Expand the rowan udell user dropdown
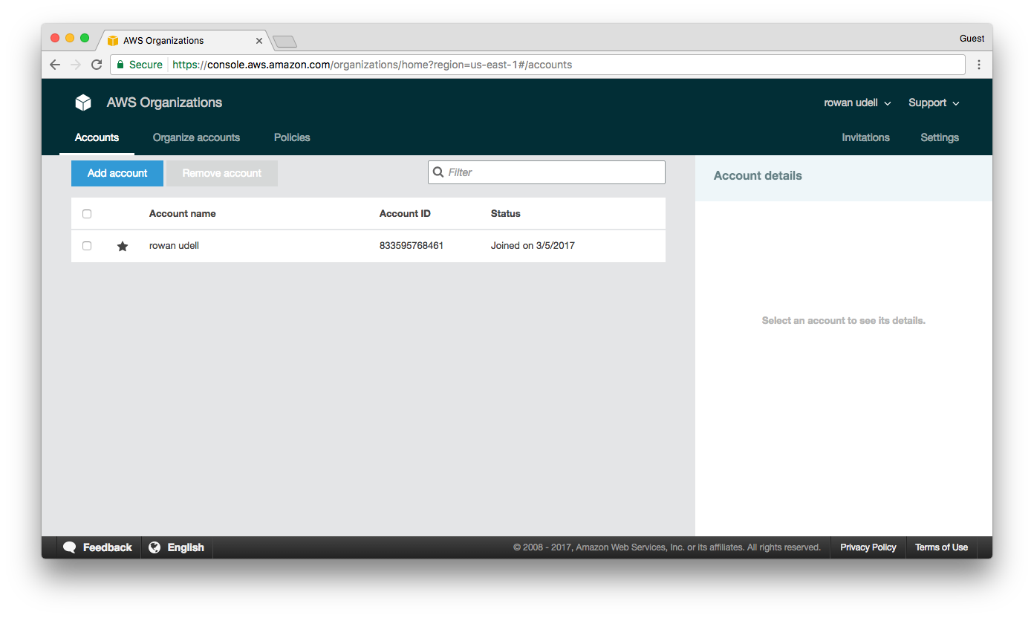 857,103
